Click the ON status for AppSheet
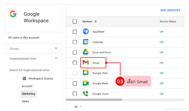Screen dimensions: 189x111 pyautogui.click(x=161, y=32)
